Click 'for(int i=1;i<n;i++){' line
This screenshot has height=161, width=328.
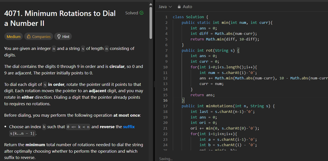point(214,134)
